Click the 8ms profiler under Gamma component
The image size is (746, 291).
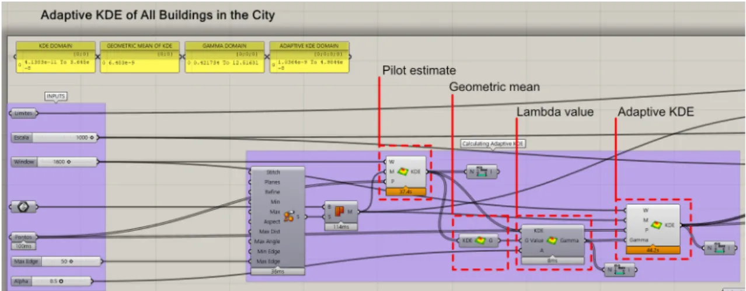click(552, 261)
